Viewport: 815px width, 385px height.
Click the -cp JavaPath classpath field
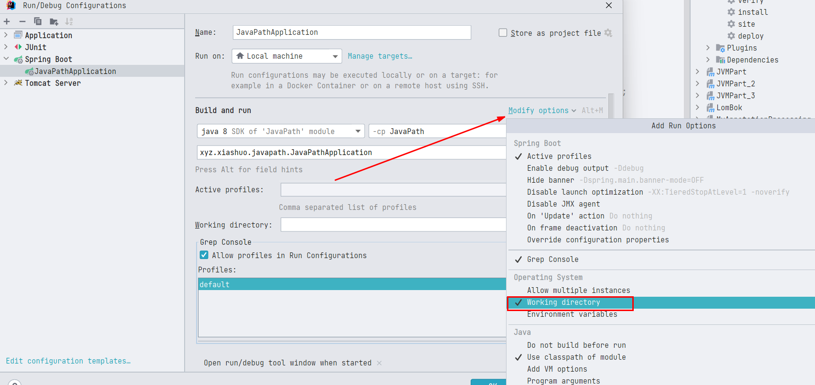(x=437, y=131)
